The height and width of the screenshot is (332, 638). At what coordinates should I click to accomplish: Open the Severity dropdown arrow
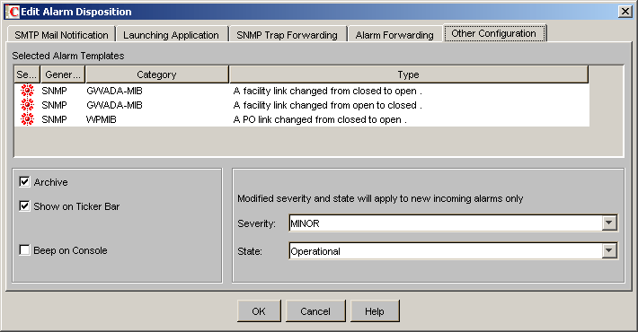608,223
